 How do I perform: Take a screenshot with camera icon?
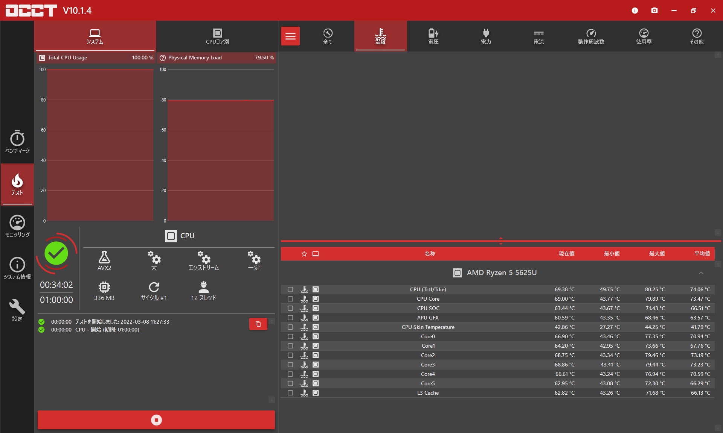[x=654, y=11]
